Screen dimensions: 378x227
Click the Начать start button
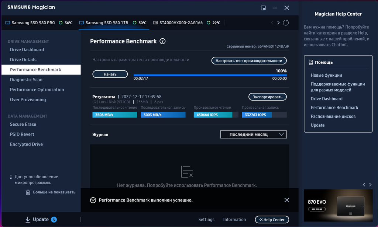[x=110, y=74]
